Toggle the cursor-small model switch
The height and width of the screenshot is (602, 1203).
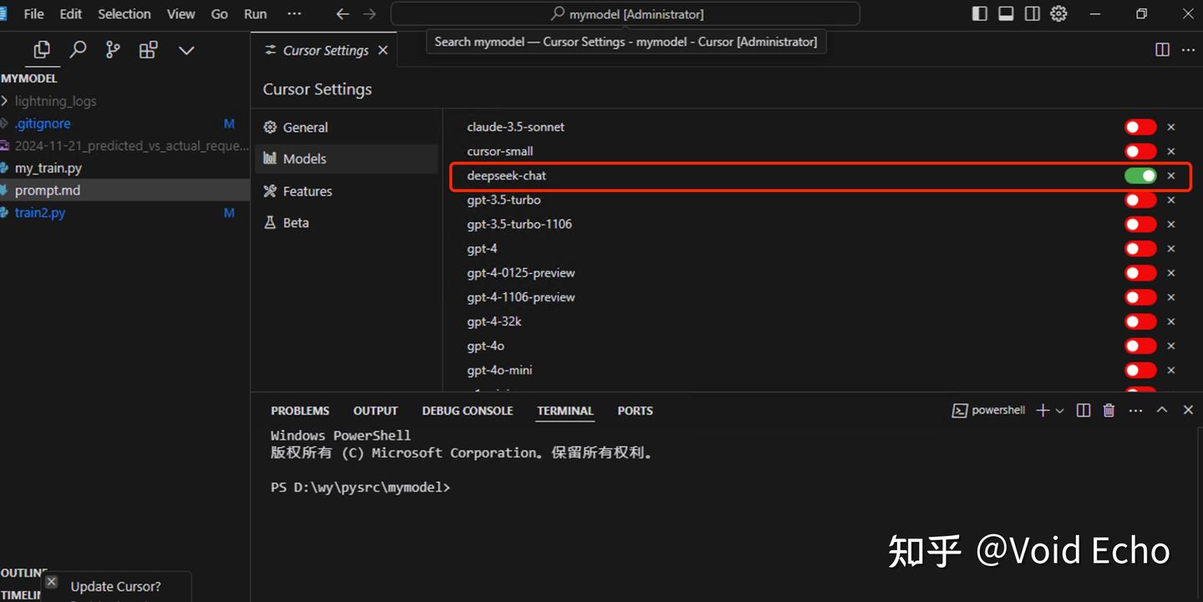(x=1140, y=151)
